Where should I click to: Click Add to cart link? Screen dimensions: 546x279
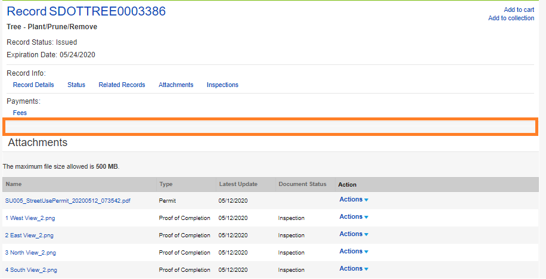click(x=519, y=10)
